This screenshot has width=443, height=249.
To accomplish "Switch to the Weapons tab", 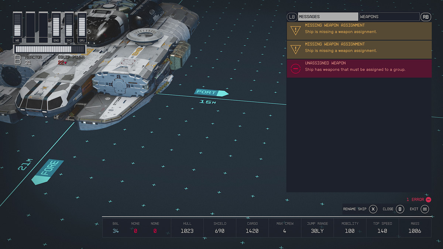I will point(389,17).
